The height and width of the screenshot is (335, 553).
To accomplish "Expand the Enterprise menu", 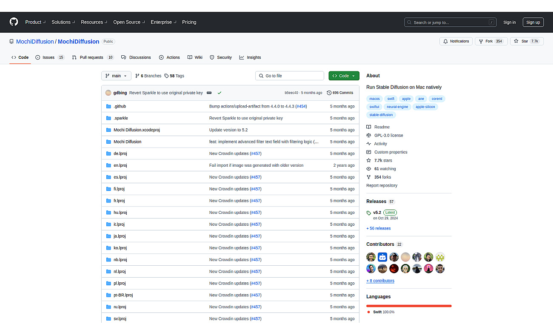I will (x=163, y=22).
